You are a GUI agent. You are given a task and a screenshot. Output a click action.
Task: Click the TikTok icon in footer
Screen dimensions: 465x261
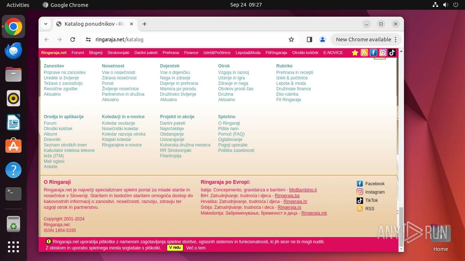(360, 200)
